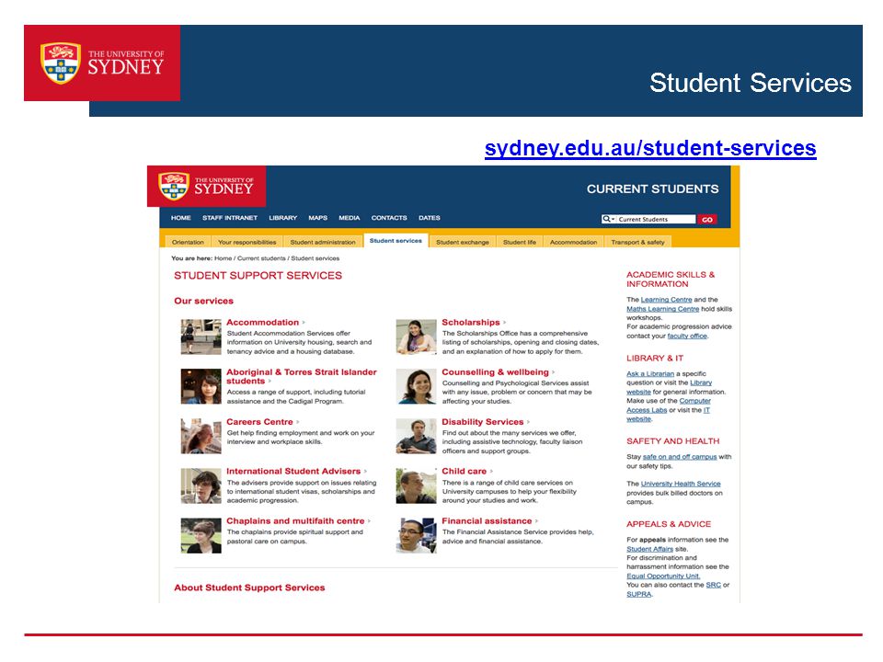Click the About Student Support Services heading
The height and width of the screenshot is (662, 883).
pos(249,588)
